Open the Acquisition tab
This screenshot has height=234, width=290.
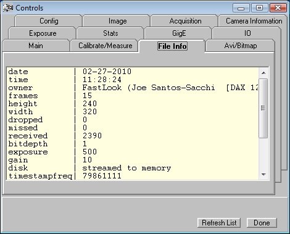click(185, 21)
